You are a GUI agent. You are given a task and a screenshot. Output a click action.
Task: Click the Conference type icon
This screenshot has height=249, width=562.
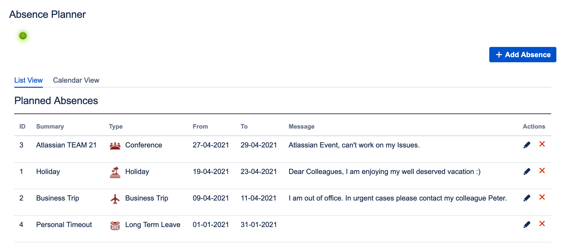[115, 146]
